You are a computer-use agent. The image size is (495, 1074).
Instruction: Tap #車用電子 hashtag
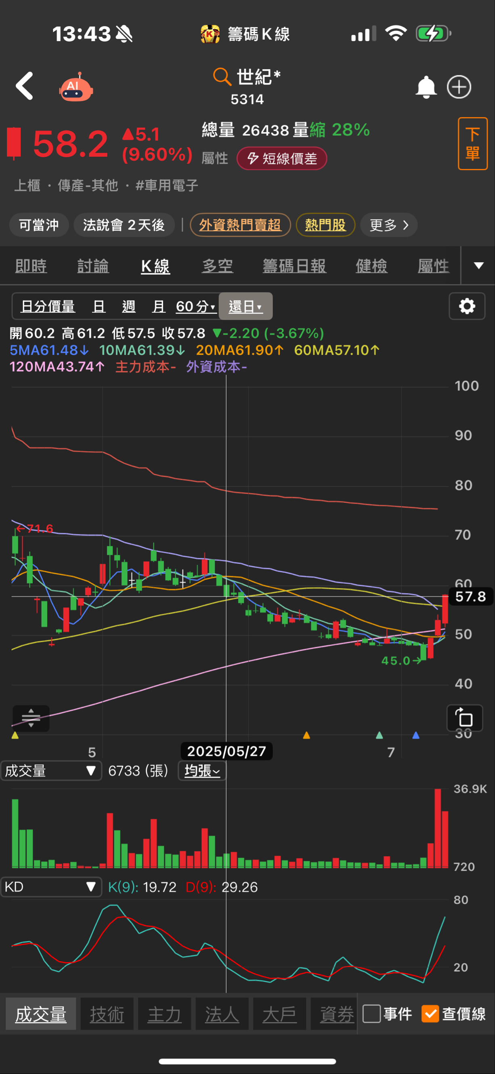166,185
